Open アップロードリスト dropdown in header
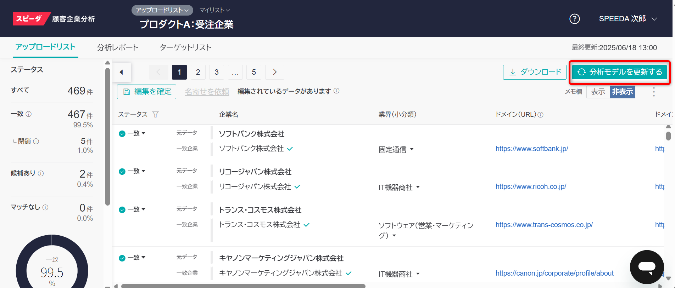 coord(162,10)
